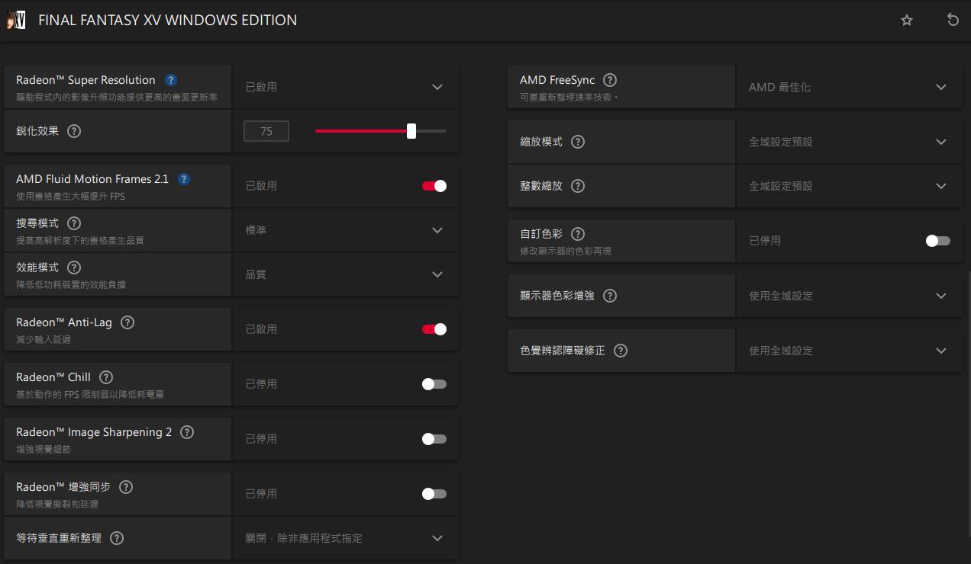The width and height of the screenshot is (971, 564).
Task: Show help for 銳化效果 setting
Action: pos(74,131)
